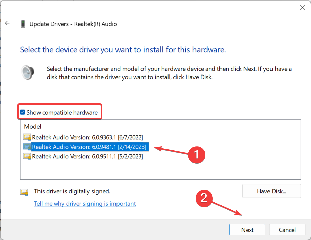Open Have Disk... dialog
The image size is (311, 240).
[271, 191]
